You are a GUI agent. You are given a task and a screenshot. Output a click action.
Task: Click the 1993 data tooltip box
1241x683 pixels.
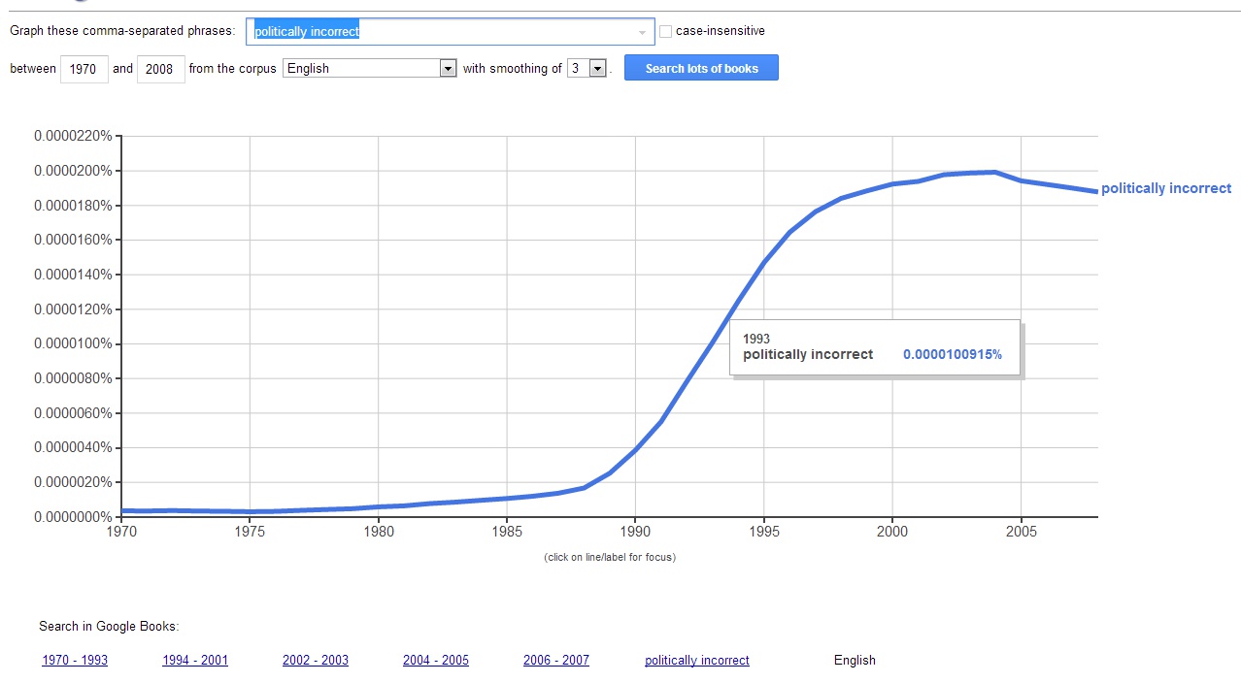(875, 347)
